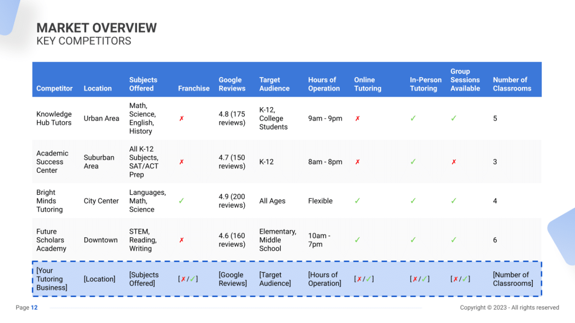Click the "Urban Area" location cell
The width and height of the screenshot is (575, 323).
[102, 119]
